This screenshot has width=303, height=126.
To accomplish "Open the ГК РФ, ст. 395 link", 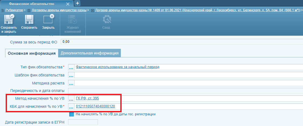I will 87,98.
